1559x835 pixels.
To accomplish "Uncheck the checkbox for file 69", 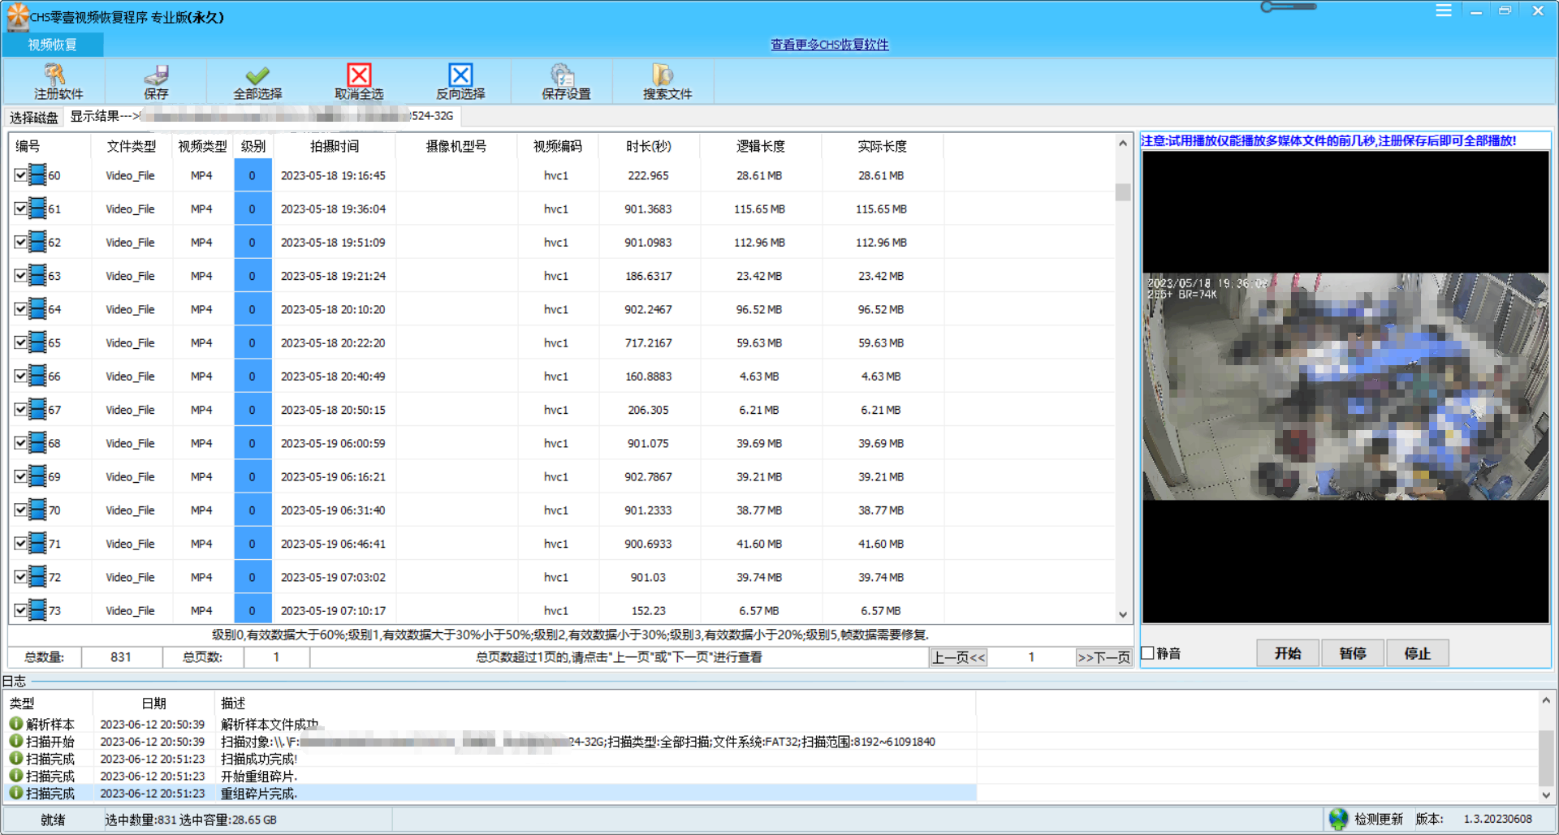I will [x=20, y=476].
